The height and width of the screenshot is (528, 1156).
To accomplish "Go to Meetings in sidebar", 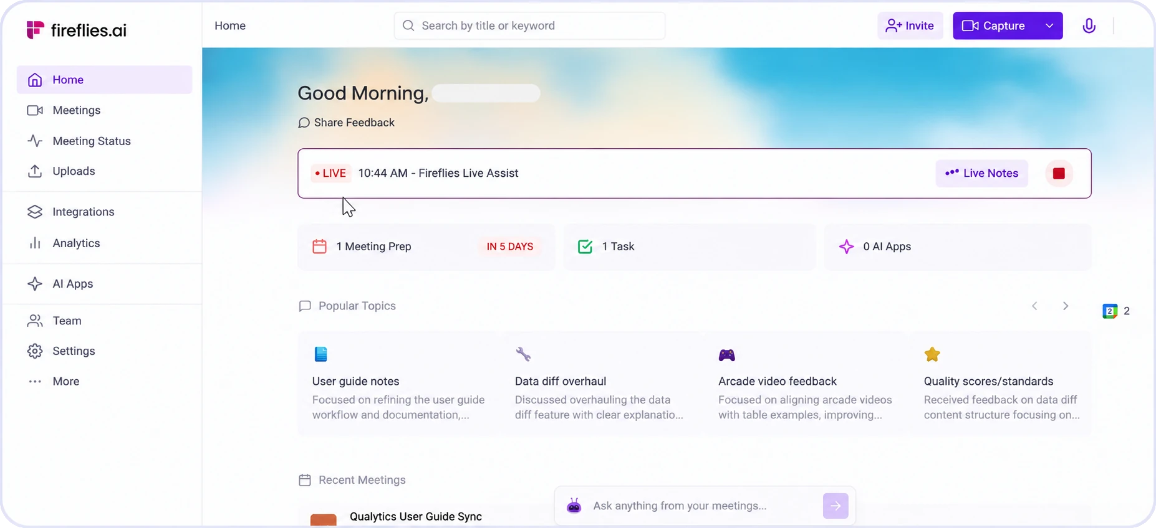I will (104, 110).
